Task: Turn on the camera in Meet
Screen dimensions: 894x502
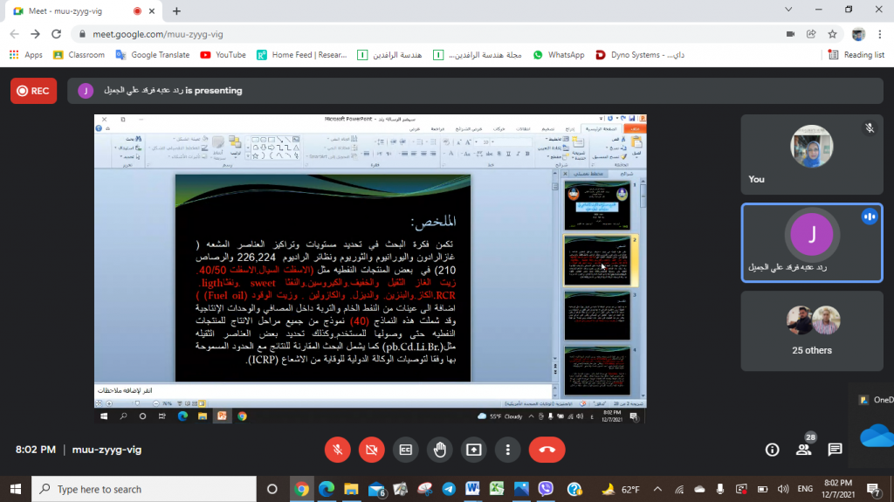Action: [371, 450]
